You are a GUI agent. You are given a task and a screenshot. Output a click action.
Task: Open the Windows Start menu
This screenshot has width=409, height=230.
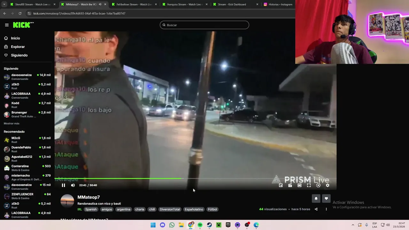[x=153, y=225]
